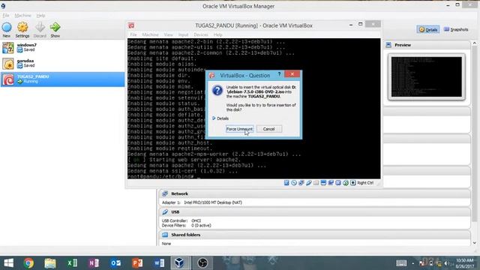480x270 pixels.
Task: Collapse the USB section header
Action: click(x=314, y=211)
